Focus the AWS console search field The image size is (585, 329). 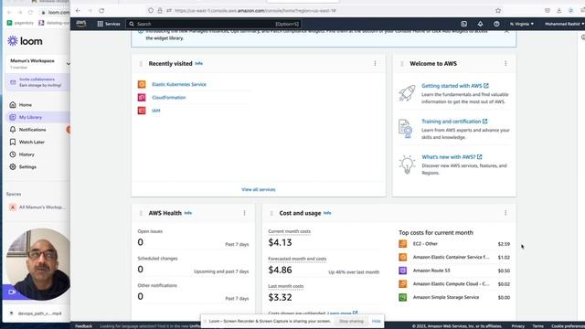(x=213, y=24)
